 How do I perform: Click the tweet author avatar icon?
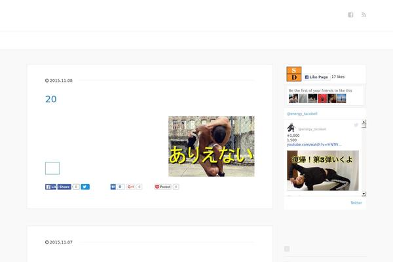pos(291,127)
